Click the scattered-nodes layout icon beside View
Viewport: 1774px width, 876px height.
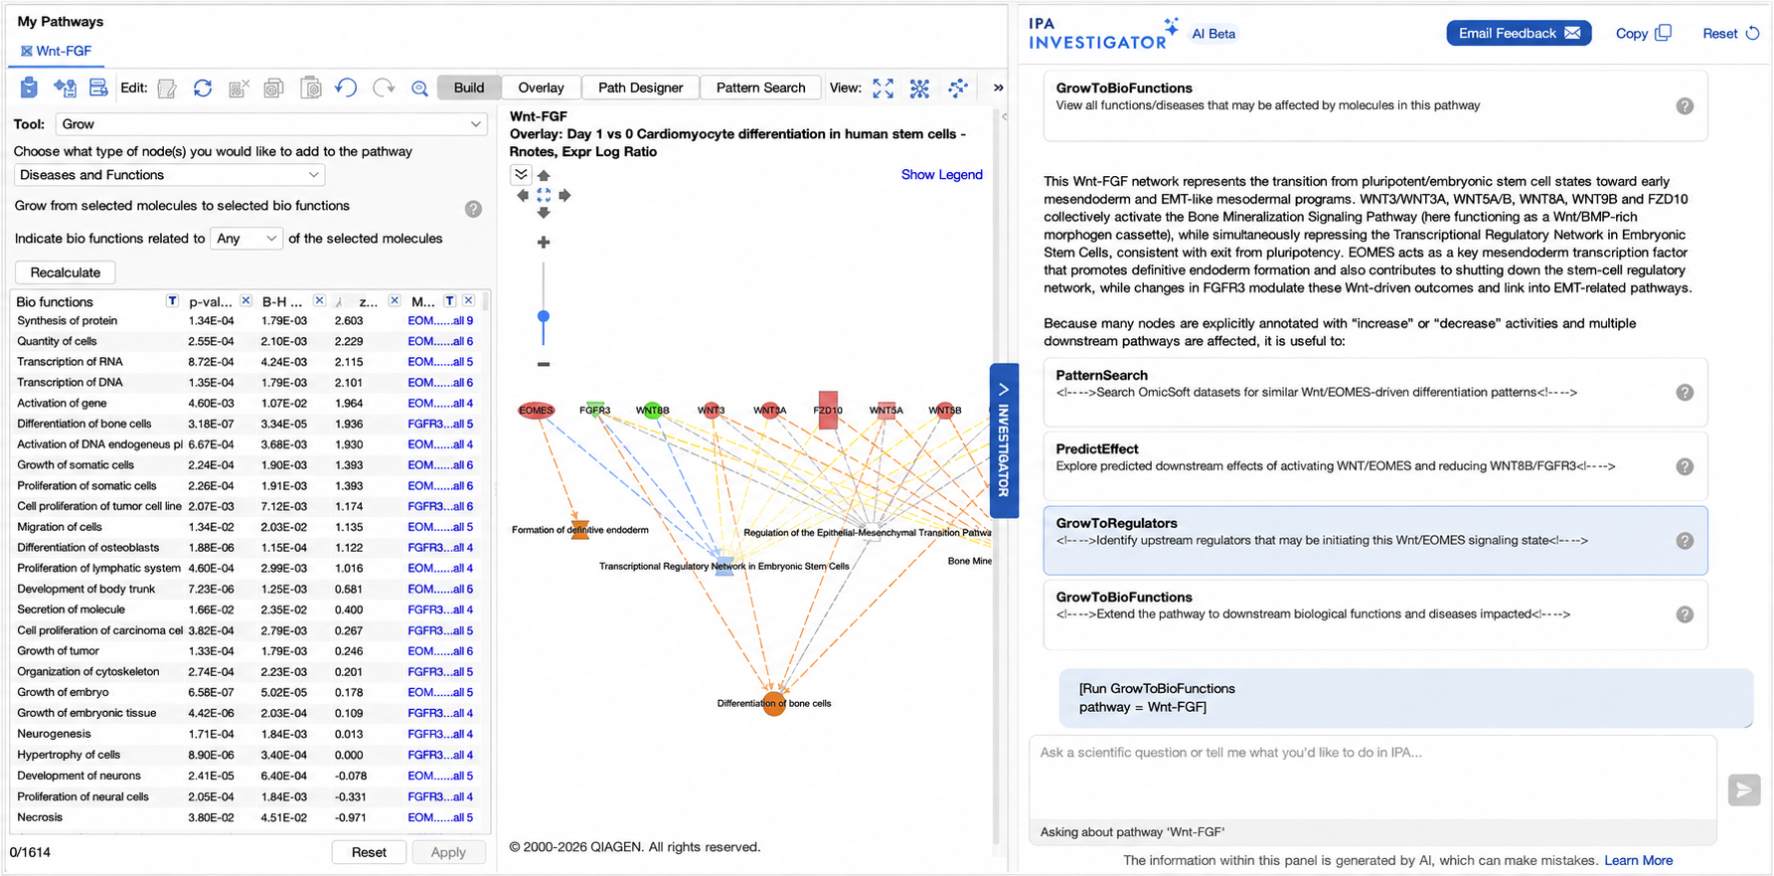pyautogui.click(x=958, y=88)
